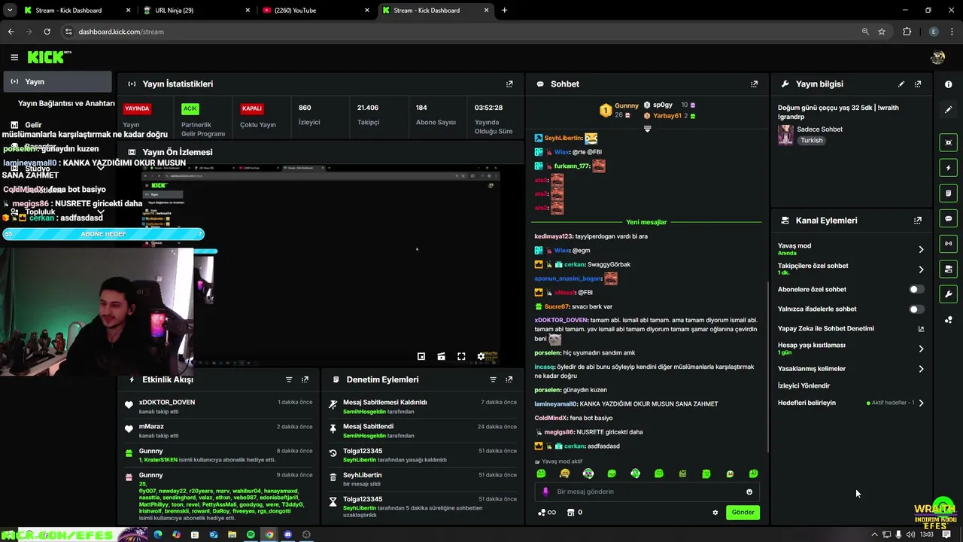Toggle channel actions icon in right sidebar

tap(948, 269)
